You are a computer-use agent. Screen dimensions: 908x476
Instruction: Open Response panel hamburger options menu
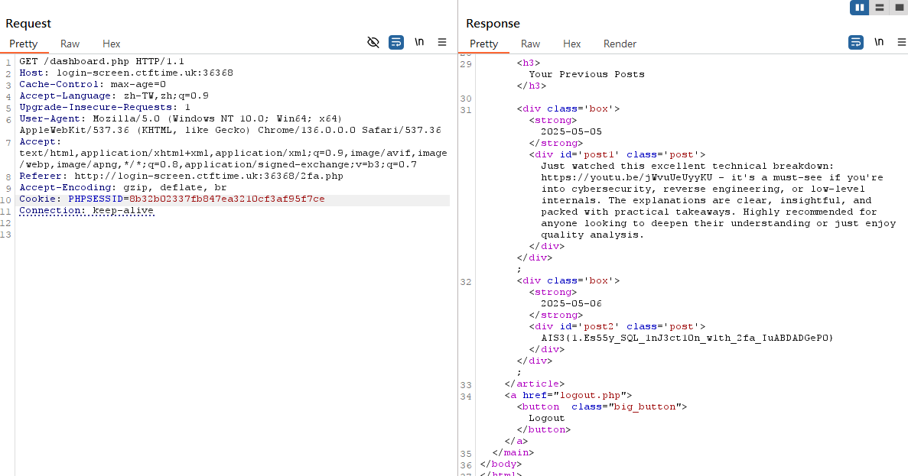pyautogui.click(x=902, y=42)
